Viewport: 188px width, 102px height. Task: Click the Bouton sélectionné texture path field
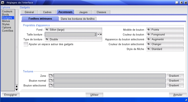point(110,85)
